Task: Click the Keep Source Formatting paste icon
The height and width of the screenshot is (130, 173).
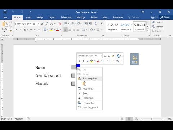Action: pyautogui.click(x=84, y=83)
